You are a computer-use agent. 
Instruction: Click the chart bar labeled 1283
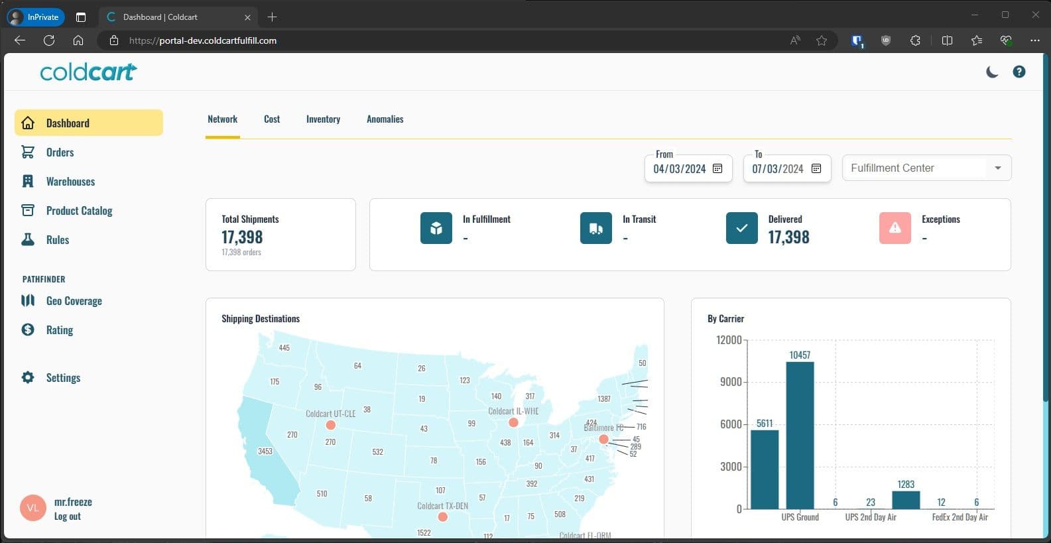[x=906, y=500]
